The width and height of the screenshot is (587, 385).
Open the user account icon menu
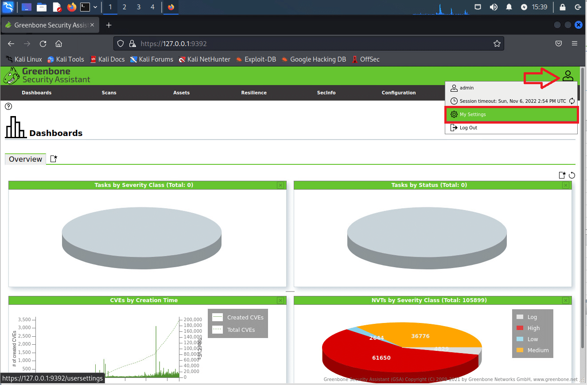coord(568,76)
